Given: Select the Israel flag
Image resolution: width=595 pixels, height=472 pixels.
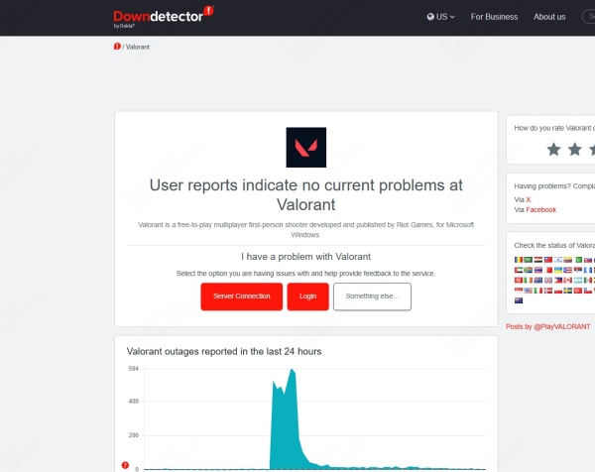Looking at the screenshot, I should 558,260.
